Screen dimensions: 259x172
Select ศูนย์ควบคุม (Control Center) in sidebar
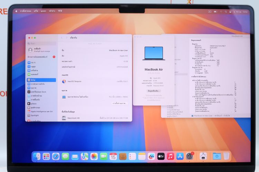click(41, 107)
